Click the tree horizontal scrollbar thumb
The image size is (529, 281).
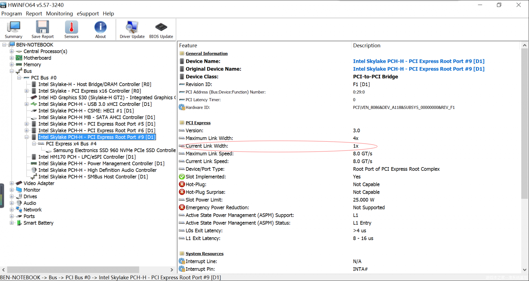pos(73,270)
